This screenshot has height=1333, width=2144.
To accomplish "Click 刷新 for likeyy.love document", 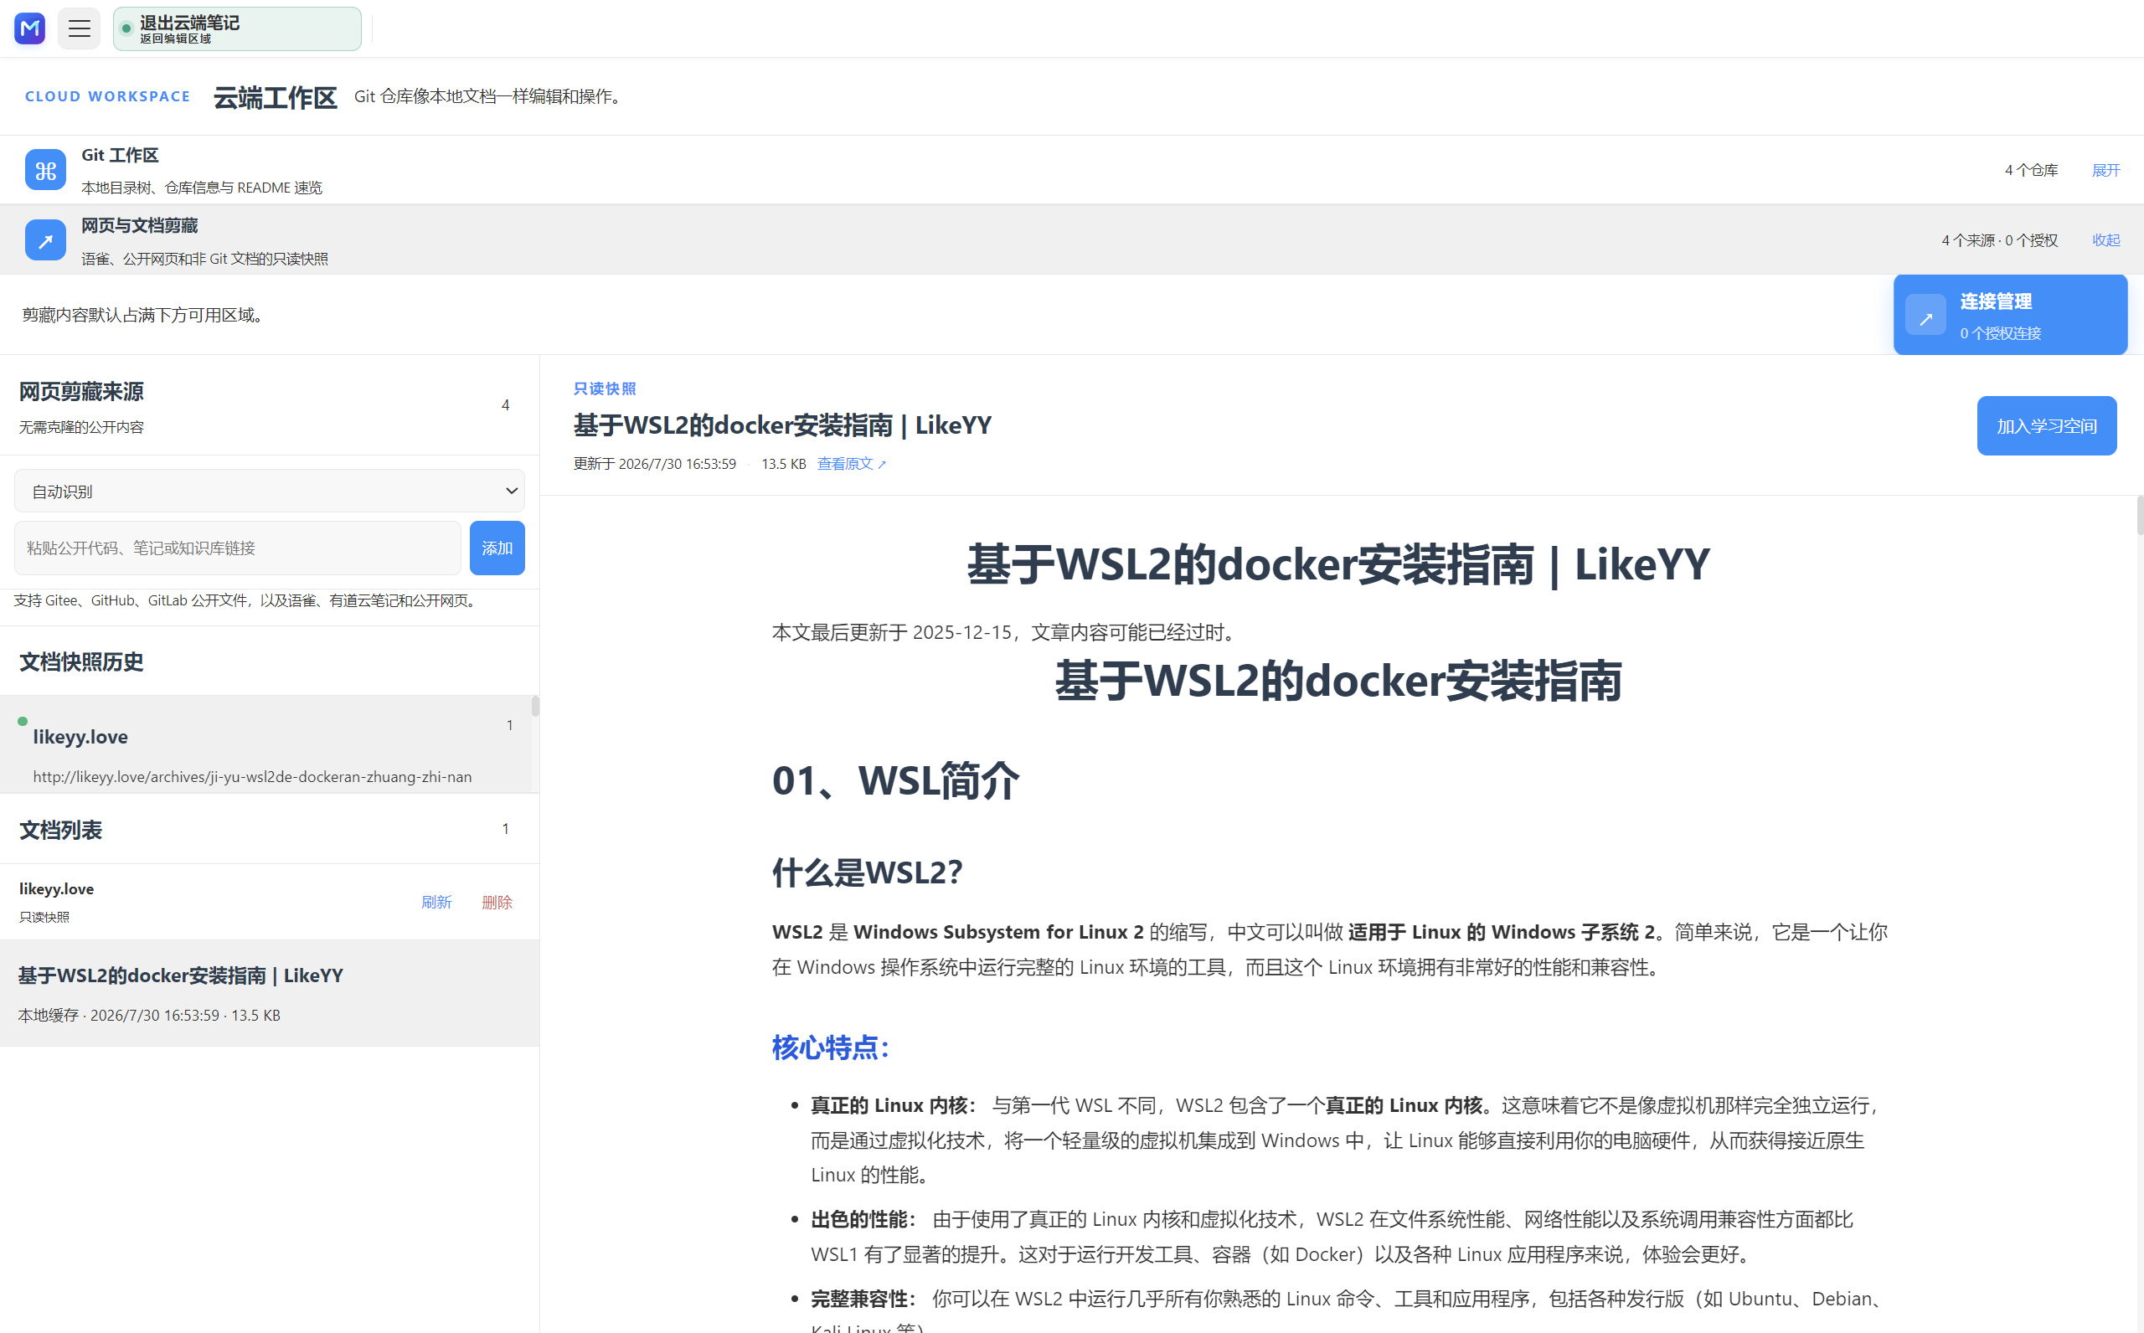I will (436, 902).
